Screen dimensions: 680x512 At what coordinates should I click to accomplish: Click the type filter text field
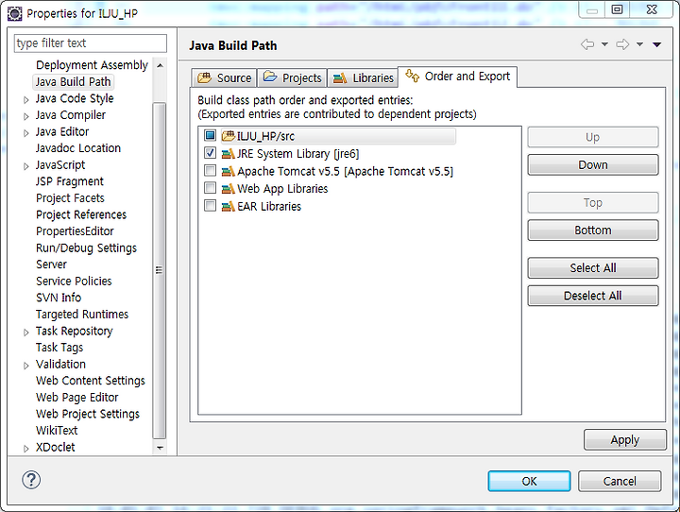pos(91,43)
